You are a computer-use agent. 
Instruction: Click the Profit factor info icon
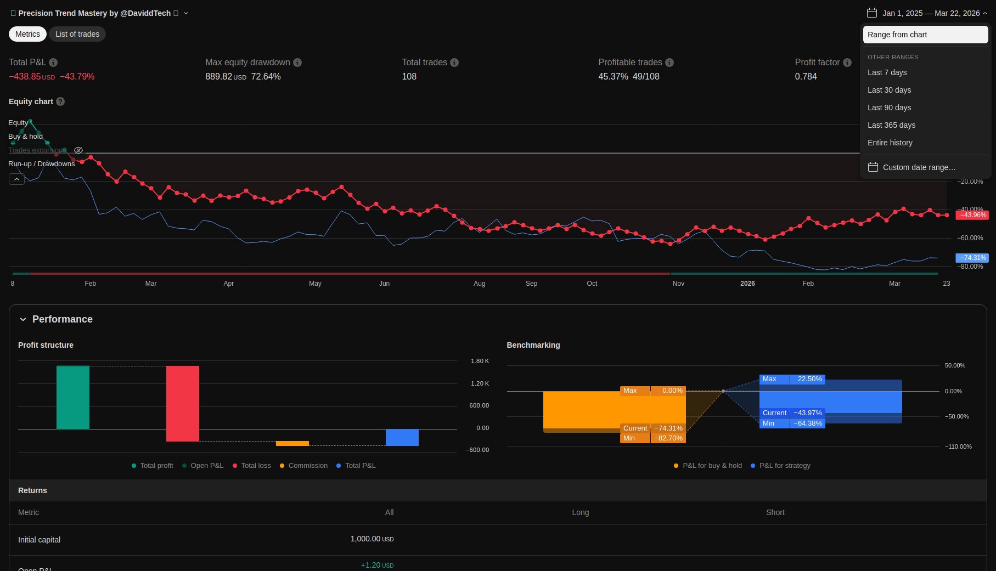click(847, 63)
